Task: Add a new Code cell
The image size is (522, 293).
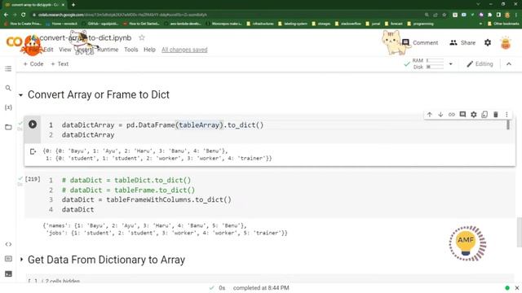Action: [33, 63]
